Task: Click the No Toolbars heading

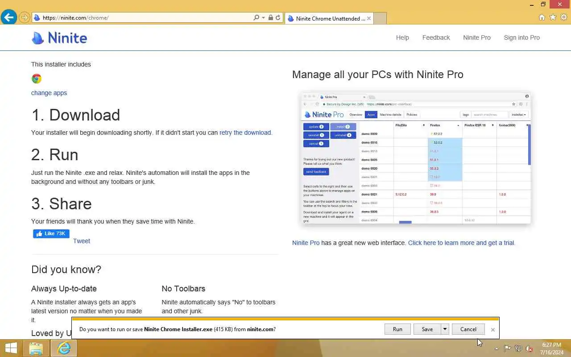Action: click(x=183, y=289)
